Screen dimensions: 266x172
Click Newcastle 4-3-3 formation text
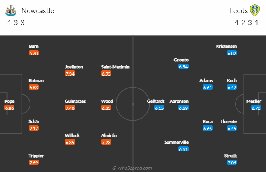tap(16, 23)
